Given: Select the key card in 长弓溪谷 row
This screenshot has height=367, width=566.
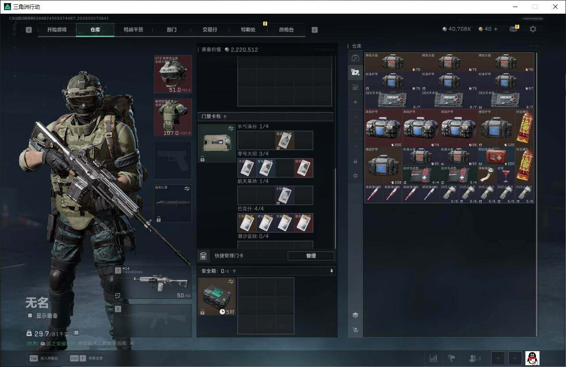Looking at the screenshot, I should click(x=285, y=140).
